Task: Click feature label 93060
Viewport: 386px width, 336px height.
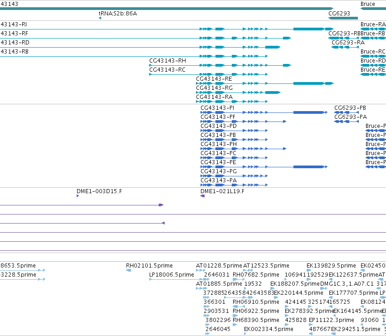Action: tap(370, 320)
